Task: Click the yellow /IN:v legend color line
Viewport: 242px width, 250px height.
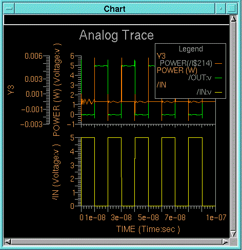Action: [218, 93]
